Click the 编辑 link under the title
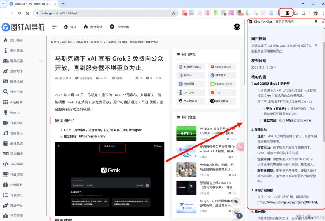This screenshot has height=221, width=325. point(117,78)
